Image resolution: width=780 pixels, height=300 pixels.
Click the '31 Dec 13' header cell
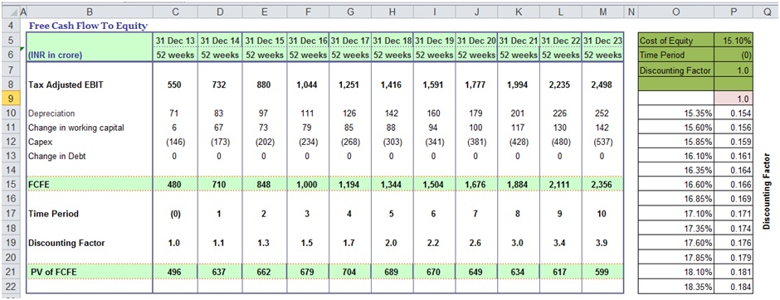click(175, 41)
